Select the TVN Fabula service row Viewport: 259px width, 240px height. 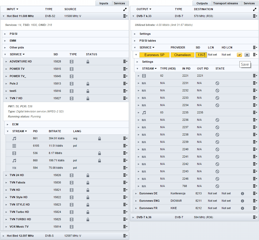click(66, 183)
